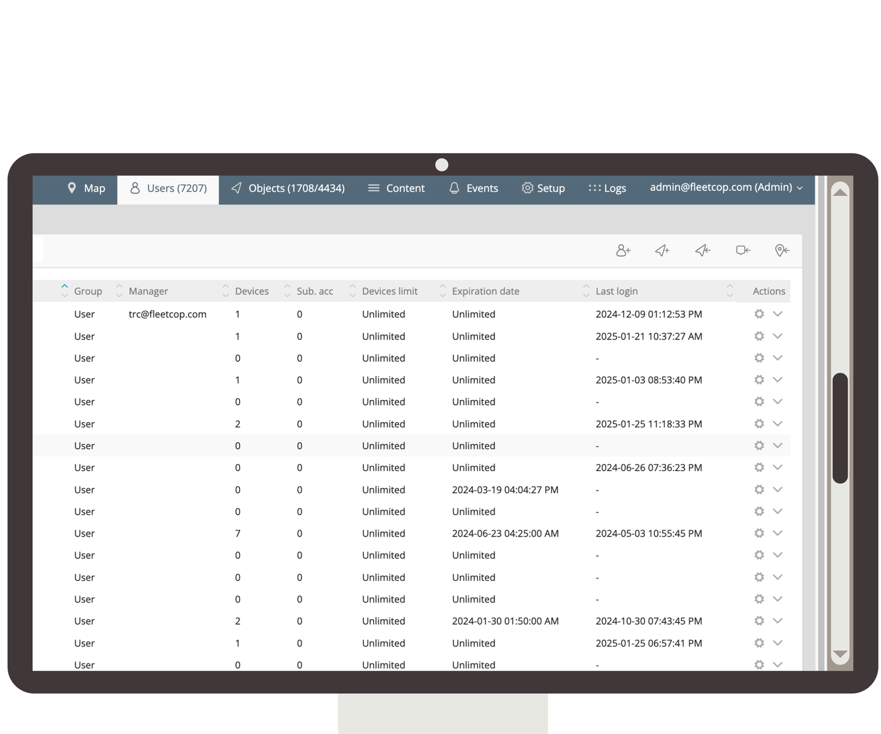This screenshot has width=881, height=734.
Task: Expand chevron for 2024-06-26 07:36:23 PM login row
Action: 778,467
